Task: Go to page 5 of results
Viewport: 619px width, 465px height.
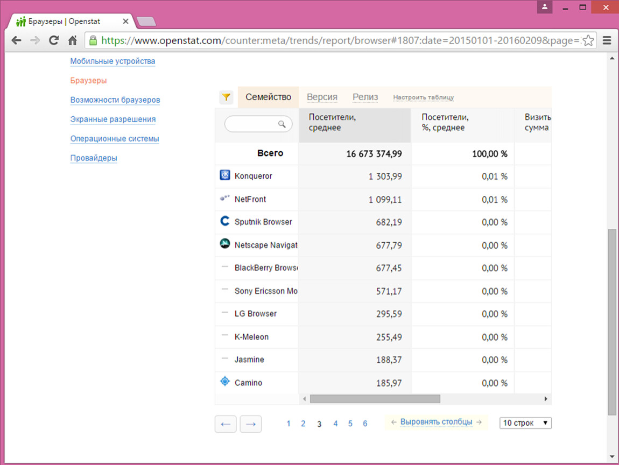Action: coord(350,424)
